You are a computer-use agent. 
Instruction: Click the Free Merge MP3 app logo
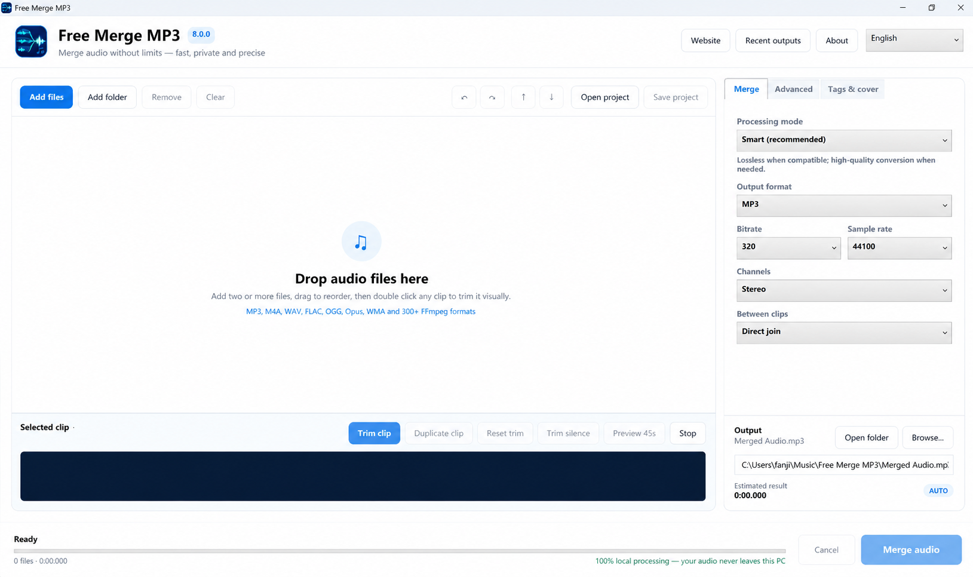(x=31, y=41)
